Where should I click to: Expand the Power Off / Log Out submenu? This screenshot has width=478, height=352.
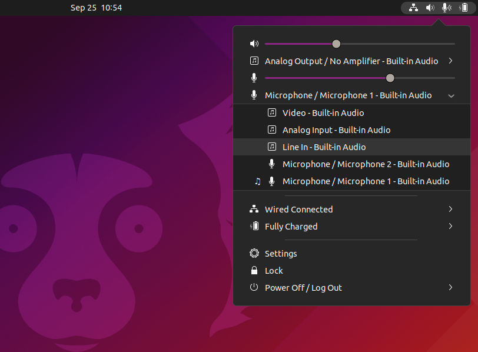pyautogui.click(x=450, y=288)
